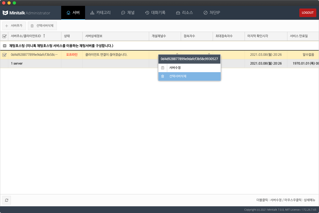Click the 오프라인 status cell
Screen dimensions: 319x213
coord(72,55)
